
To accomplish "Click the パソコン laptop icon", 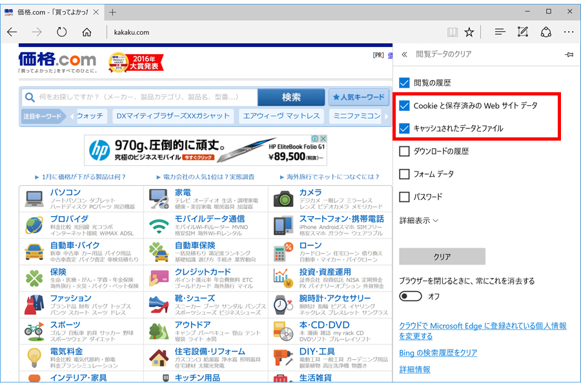I will 34,199.
